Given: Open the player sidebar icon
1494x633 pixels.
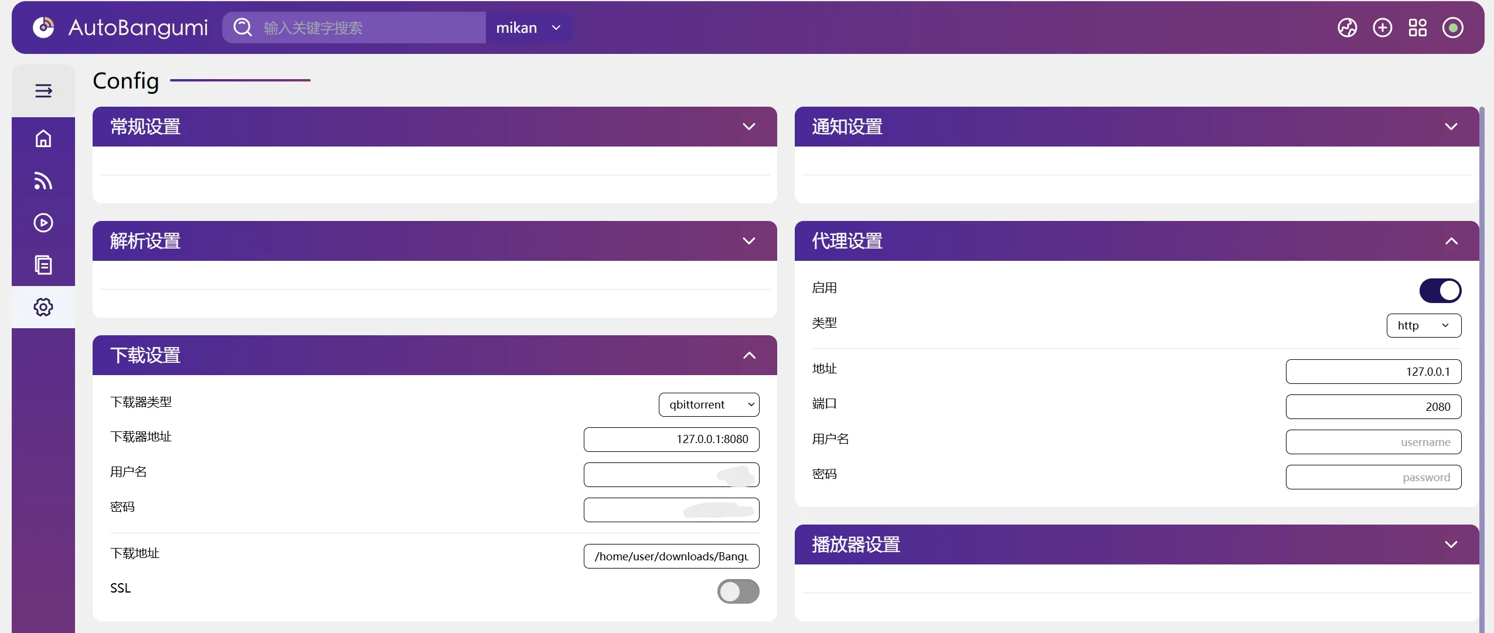Looking at the screenshot, I should (x=43, y=223).
